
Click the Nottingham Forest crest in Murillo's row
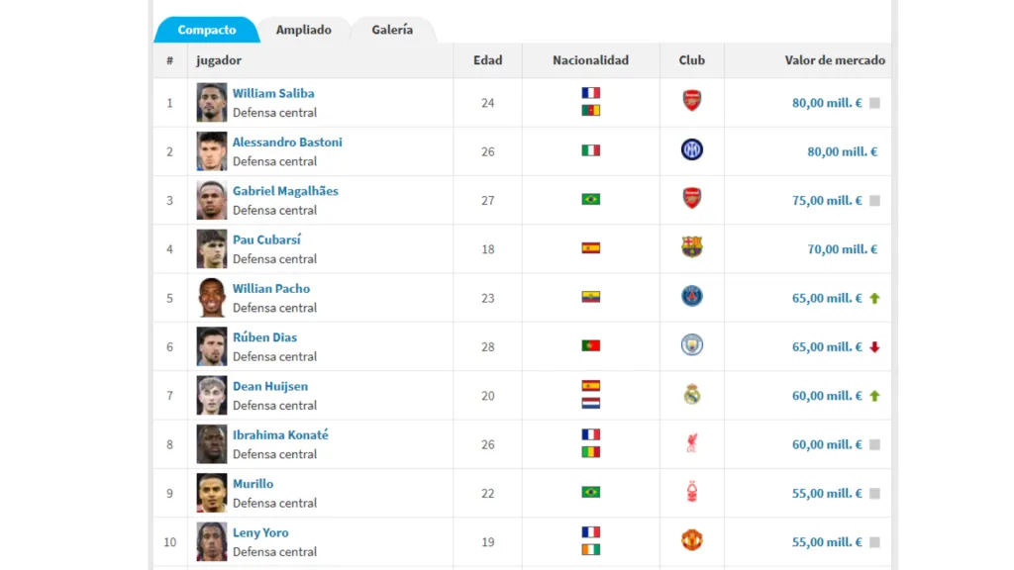[x=690, y=493]
